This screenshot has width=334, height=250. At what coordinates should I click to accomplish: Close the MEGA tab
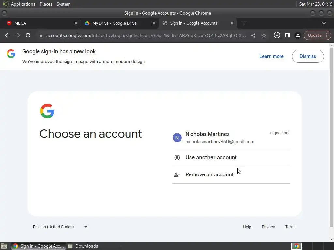(x=75, y=23)
